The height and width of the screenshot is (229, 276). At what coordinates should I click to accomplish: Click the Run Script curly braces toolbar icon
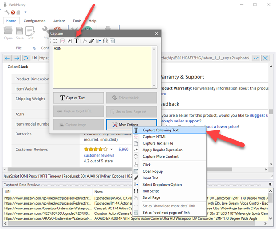(105, 41)
